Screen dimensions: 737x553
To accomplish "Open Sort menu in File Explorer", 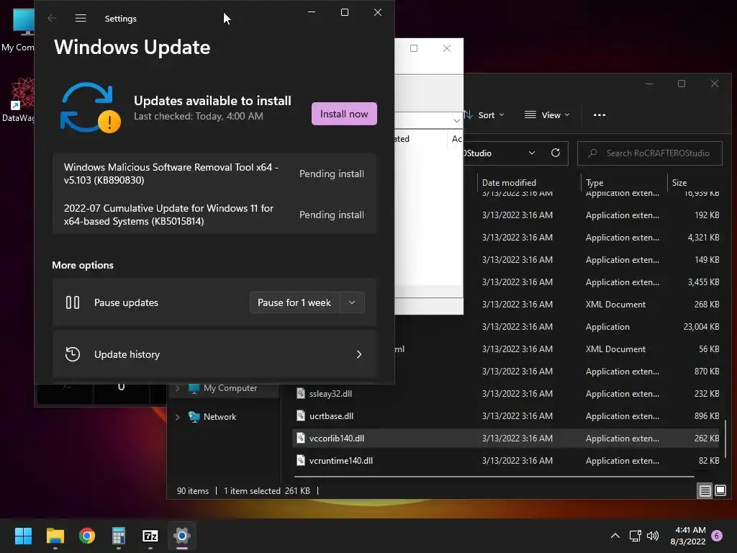I will click(484, 114).
